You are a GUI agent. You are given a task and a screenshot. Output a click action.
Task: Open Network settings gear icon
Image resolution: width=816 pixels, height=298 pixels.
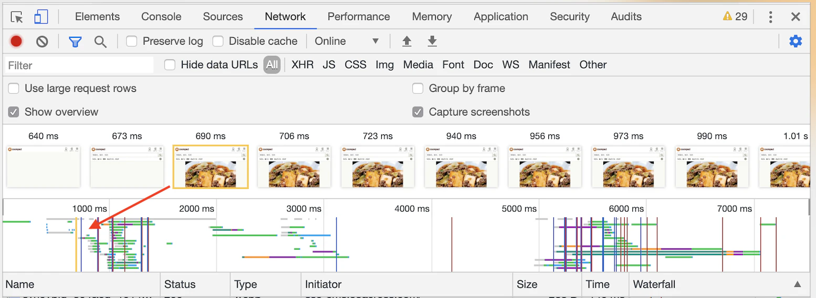796,41
